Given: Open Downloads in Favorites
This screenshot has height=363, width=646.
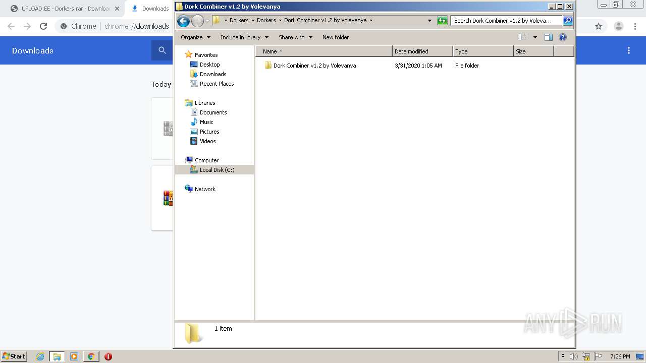Looking at the screenshot, I should (x=208, y=74).
